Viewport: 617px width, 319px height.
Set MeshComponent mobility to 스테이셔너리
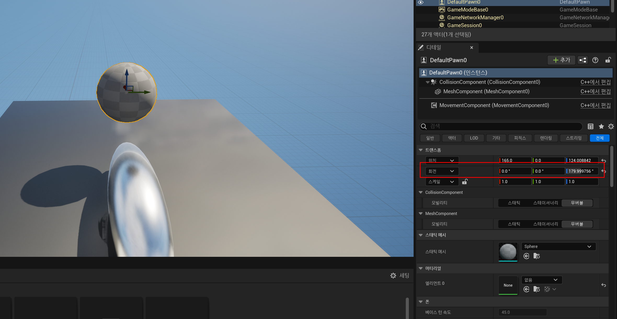click(x=545, y=224)
